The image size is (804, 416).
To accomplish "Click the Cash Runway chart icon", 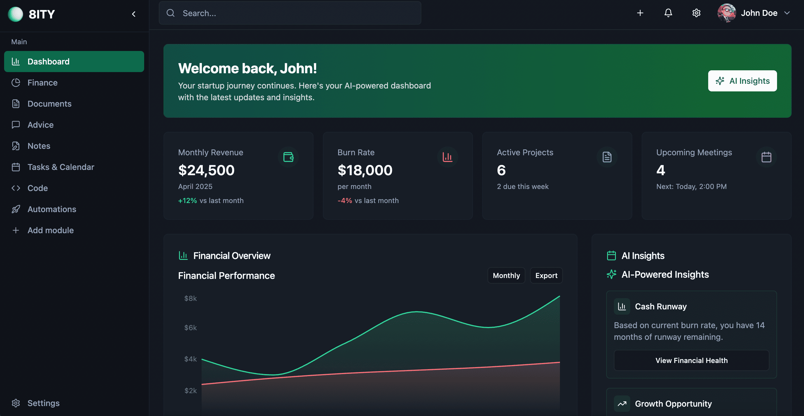I will click(x=622, y=306).
